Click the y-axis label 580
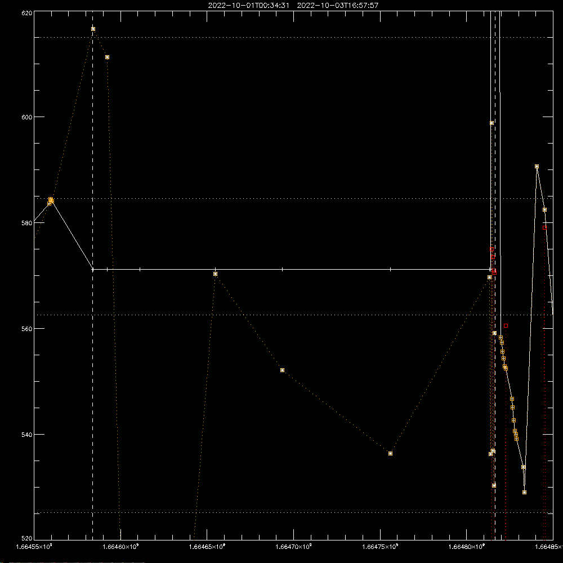The width and height of the screenshot is (563, 563). click(x=27, y=223)
